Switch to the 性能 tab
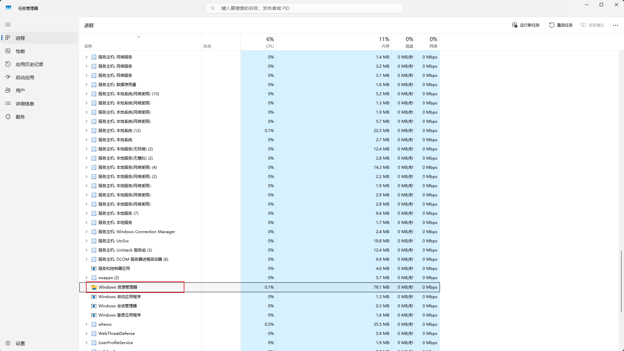This screenshot has height=351, width=624. [x=40, y=51]
